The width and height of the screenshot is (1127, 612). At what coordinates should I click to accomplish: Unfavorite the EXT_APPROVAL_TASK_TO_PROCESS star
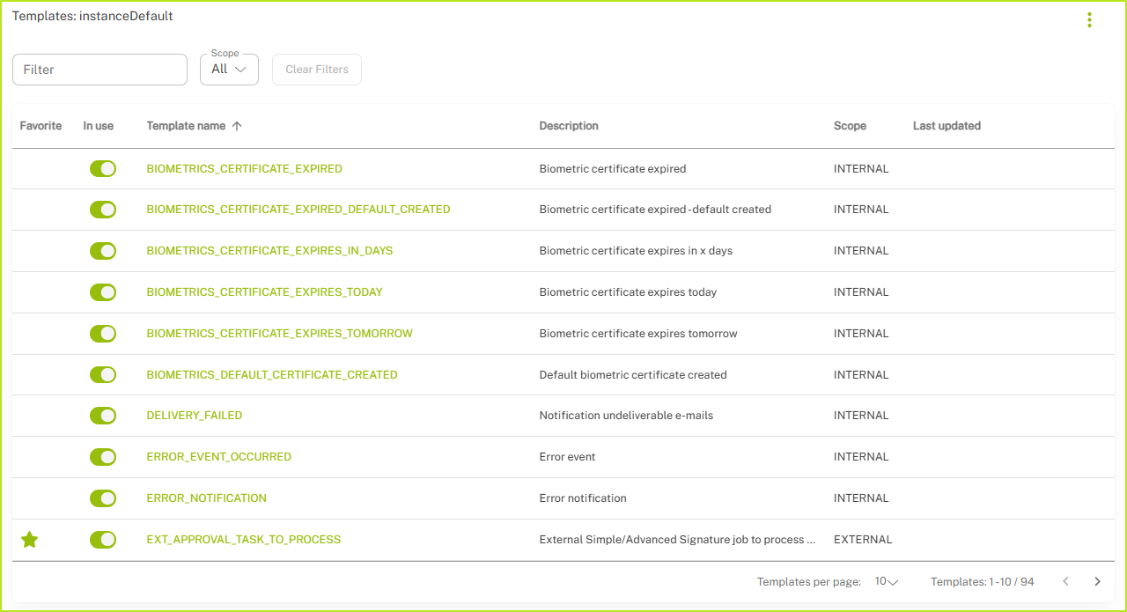coord(30,540)
